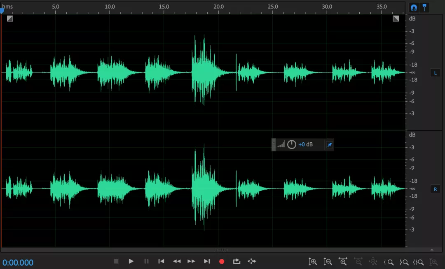Zoom in at the in point
The width and height of the screenshot is (445, 269).
[x=389, y=262]
